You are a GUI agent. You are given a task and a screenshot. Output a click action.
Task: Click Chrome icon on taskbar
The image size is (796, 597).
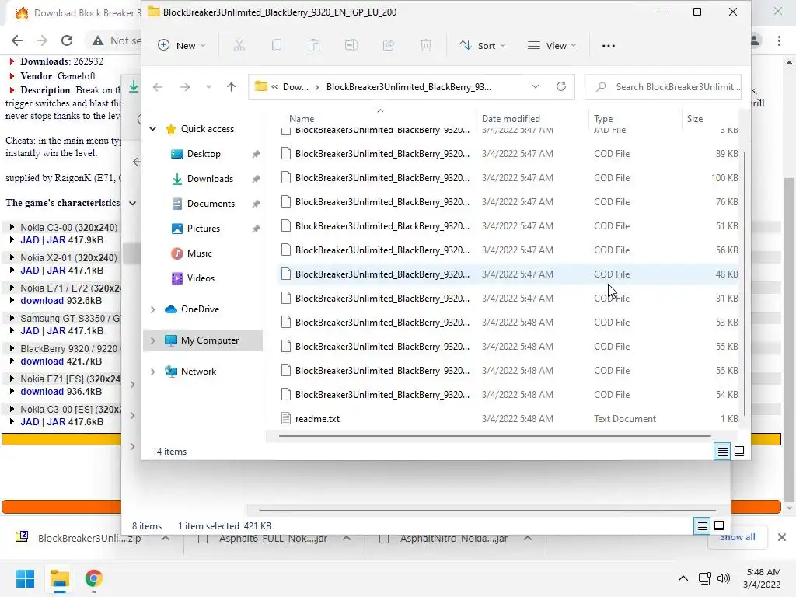93,578
